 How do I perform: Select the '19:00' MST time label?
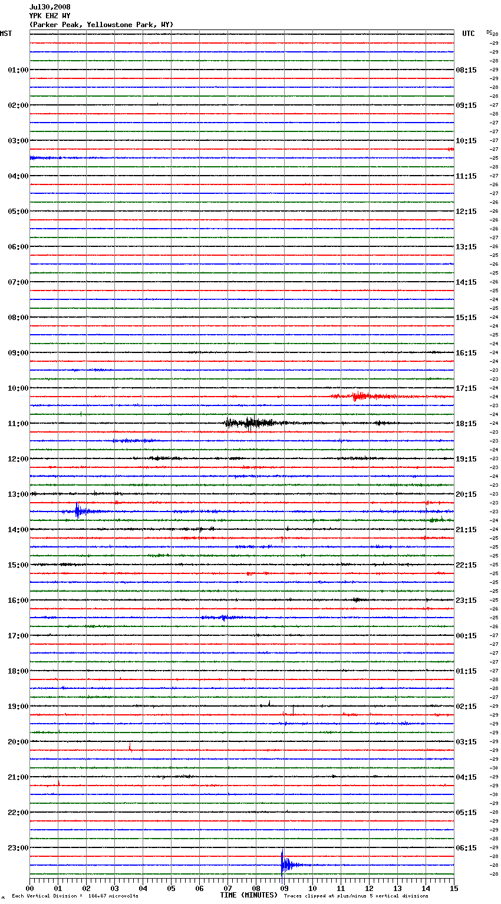coord(18,707)
